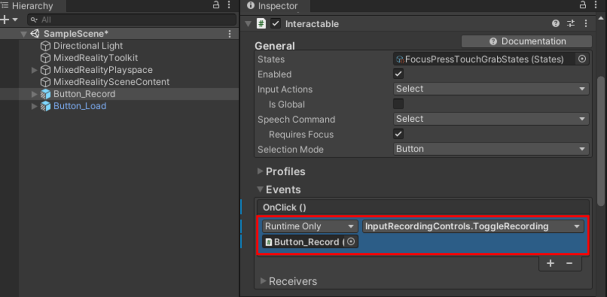Expand the Button_Record node
Viewport: 607px width, 297px height.
(x=34, y=94)
